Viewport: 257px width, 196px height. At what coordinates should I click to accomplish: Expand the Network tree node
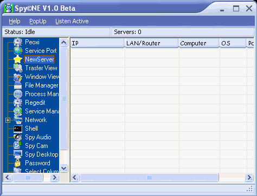point(8,120)
